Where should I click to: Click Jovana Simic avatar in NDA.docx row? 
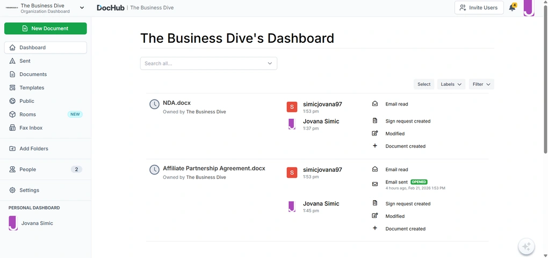pyautogui.click(x=292, y=124)
